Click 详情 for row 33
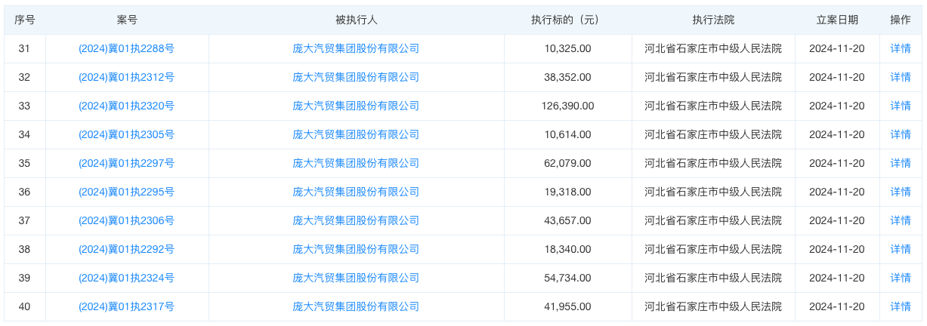 pyautogui.click(x=901, y=106)
